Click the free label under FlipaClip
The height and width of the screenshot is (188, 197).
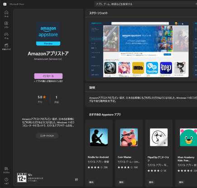pyautogui.click(x=151, y=182)
